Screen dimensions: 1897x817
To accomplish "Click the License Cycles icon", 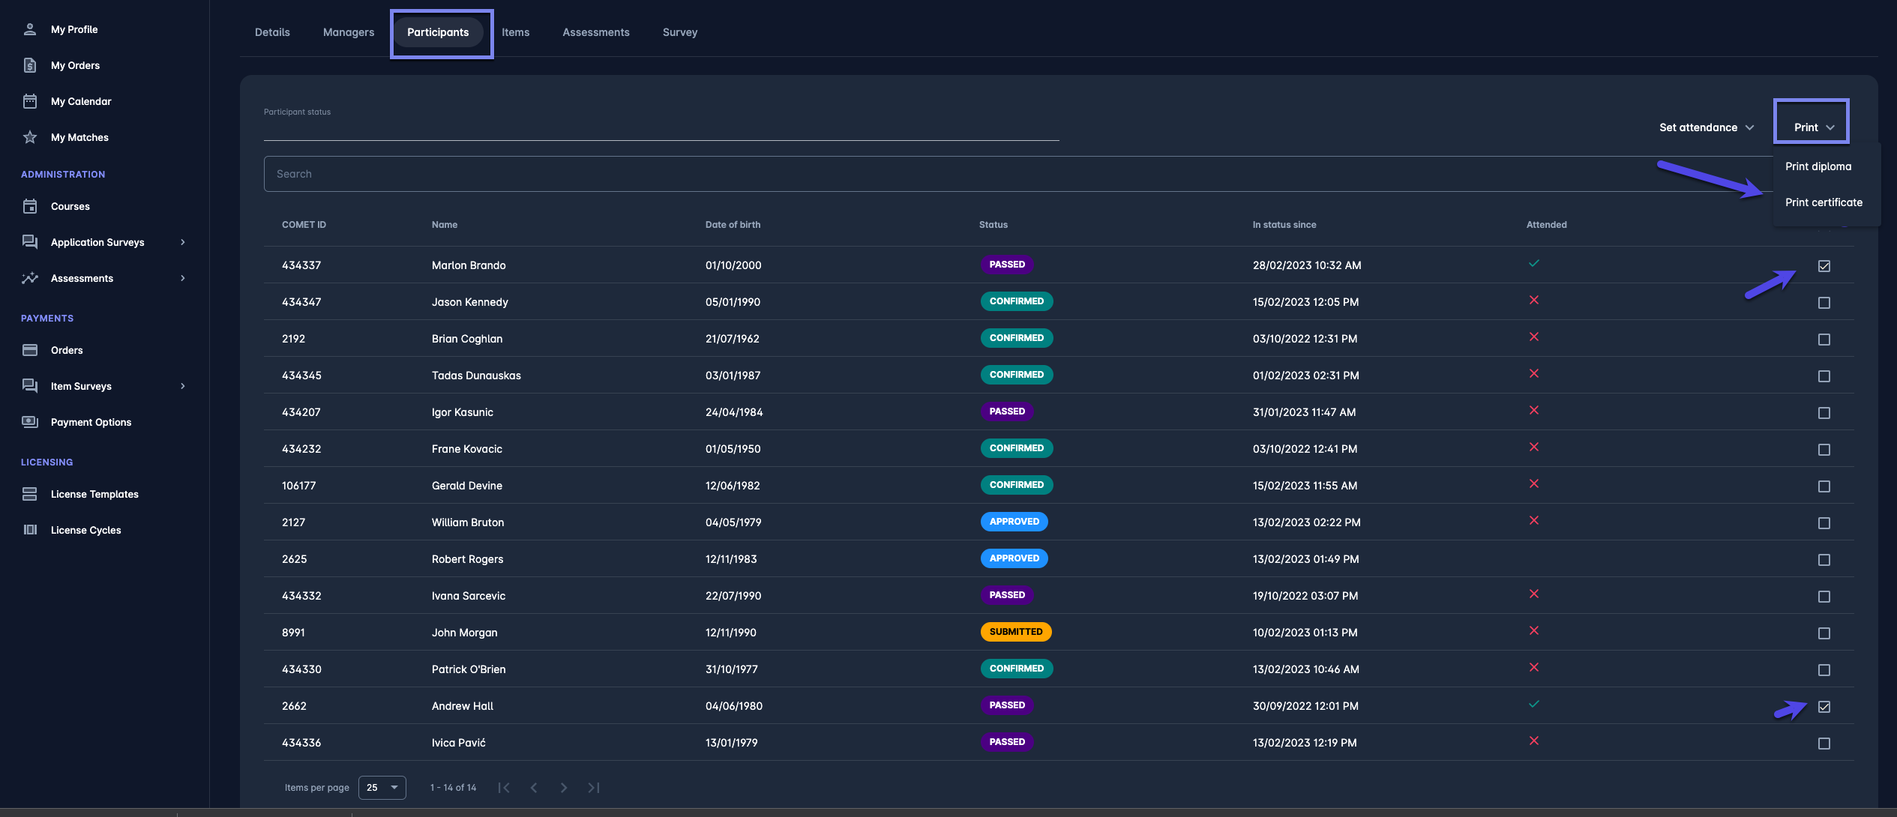I will 30,530.
